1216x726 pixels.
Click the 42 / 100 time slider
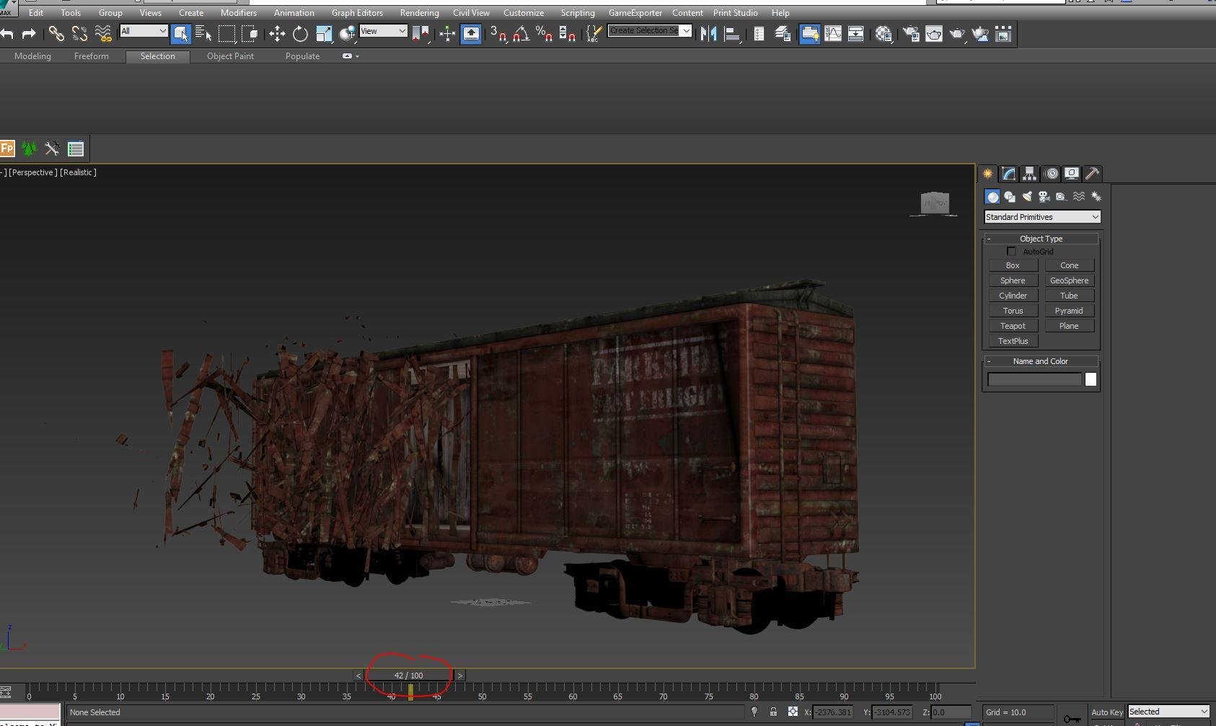click(409, 676)
